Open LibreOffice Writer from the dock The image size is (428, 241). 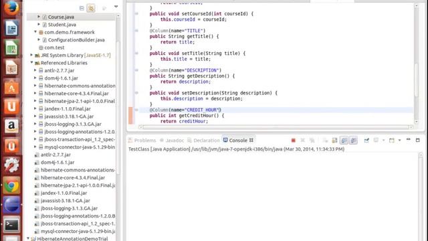pyautogui.click(x=11, y=28)
